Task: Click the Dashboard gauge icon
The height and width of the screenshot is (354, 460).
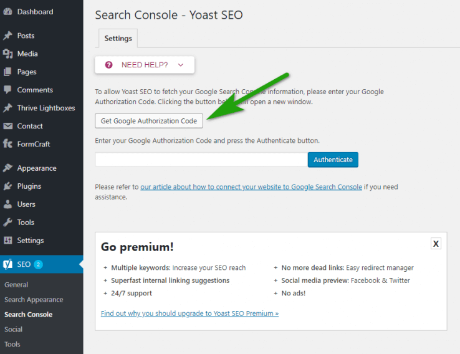Action: (x=7, y=12)
